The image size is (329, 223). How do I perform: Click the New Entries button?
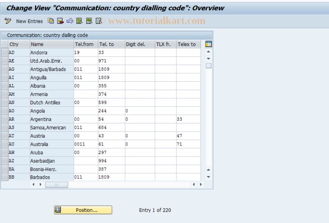tap(29, 21)
